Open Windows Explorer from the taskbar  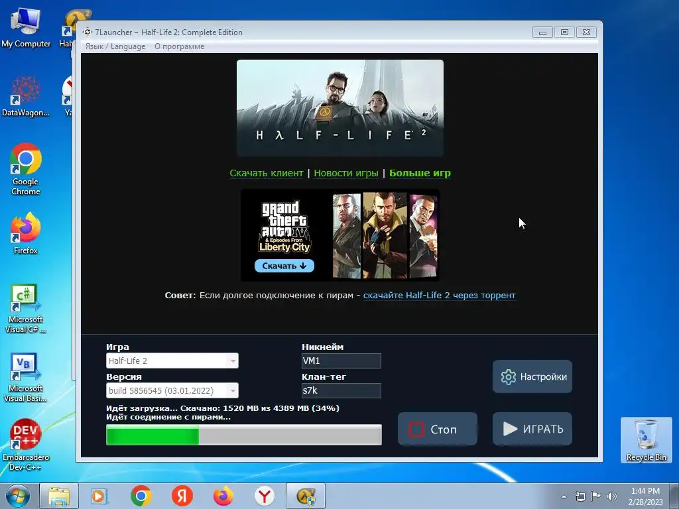tap(59, 496)
